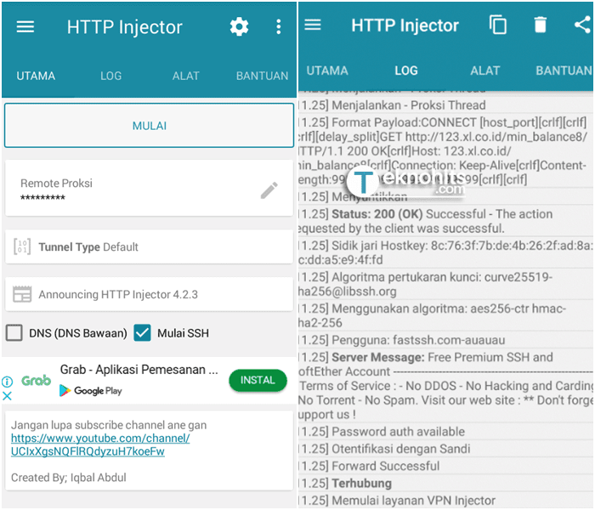
Task: Open ALAT tab on the right screen
Action: 485,71
